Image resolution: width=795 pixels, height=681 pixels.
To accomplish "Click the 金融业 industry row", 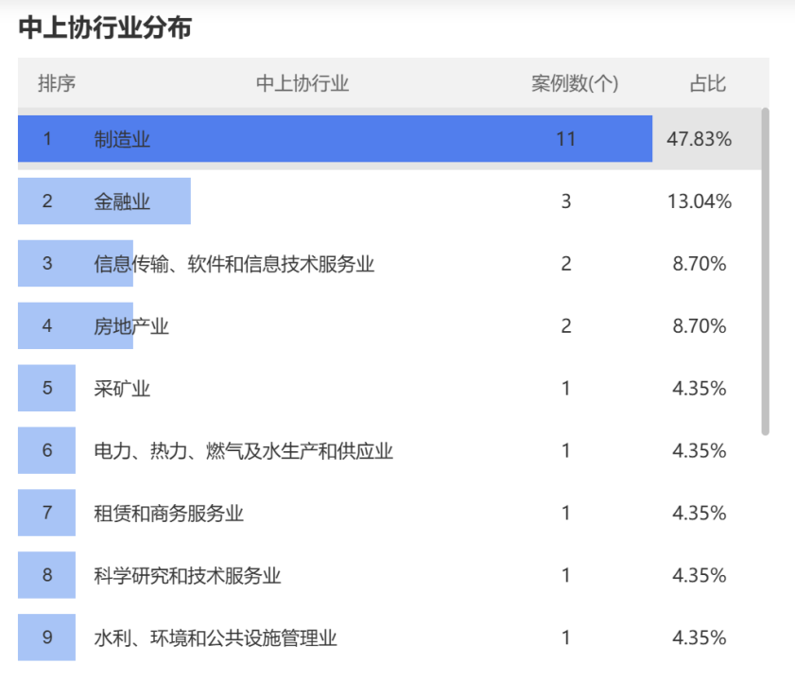I will (389, 201).
